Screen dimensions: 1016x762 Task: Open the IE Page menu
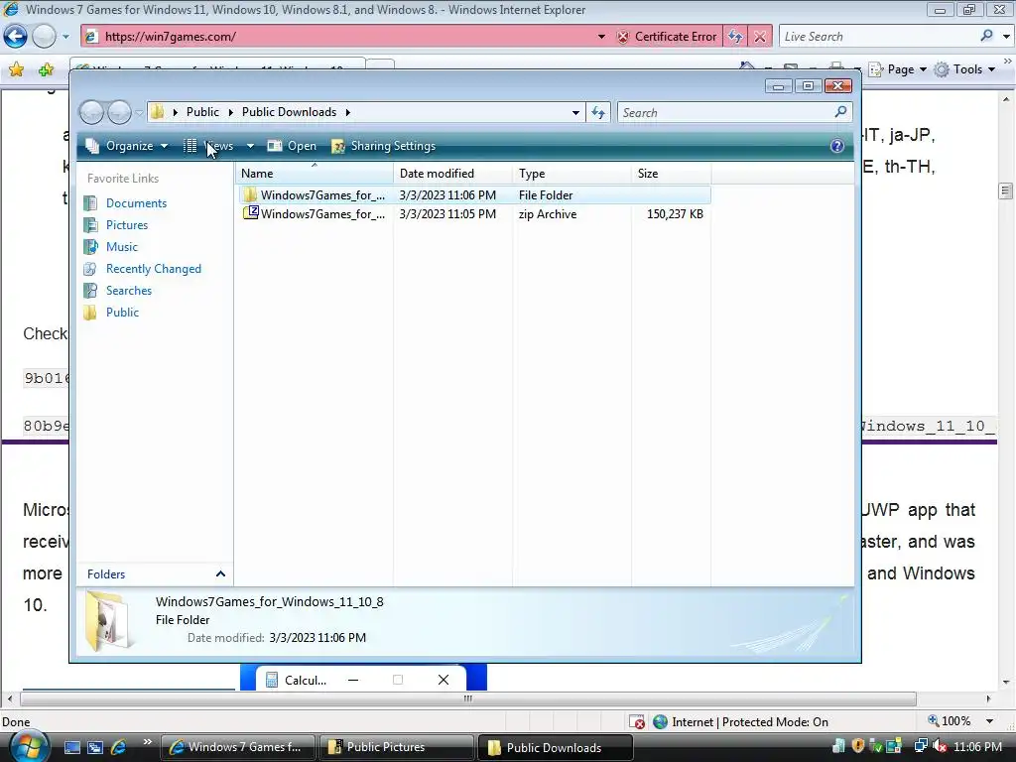897,69
